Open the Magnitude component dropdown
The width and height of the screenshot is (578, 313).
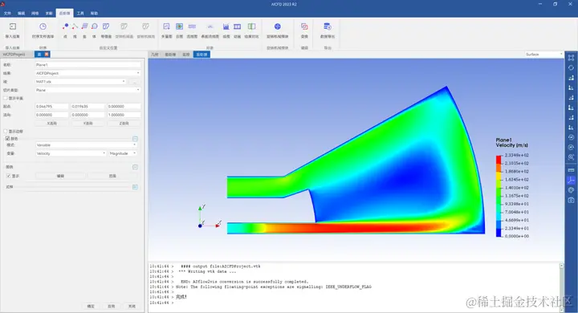123,153
